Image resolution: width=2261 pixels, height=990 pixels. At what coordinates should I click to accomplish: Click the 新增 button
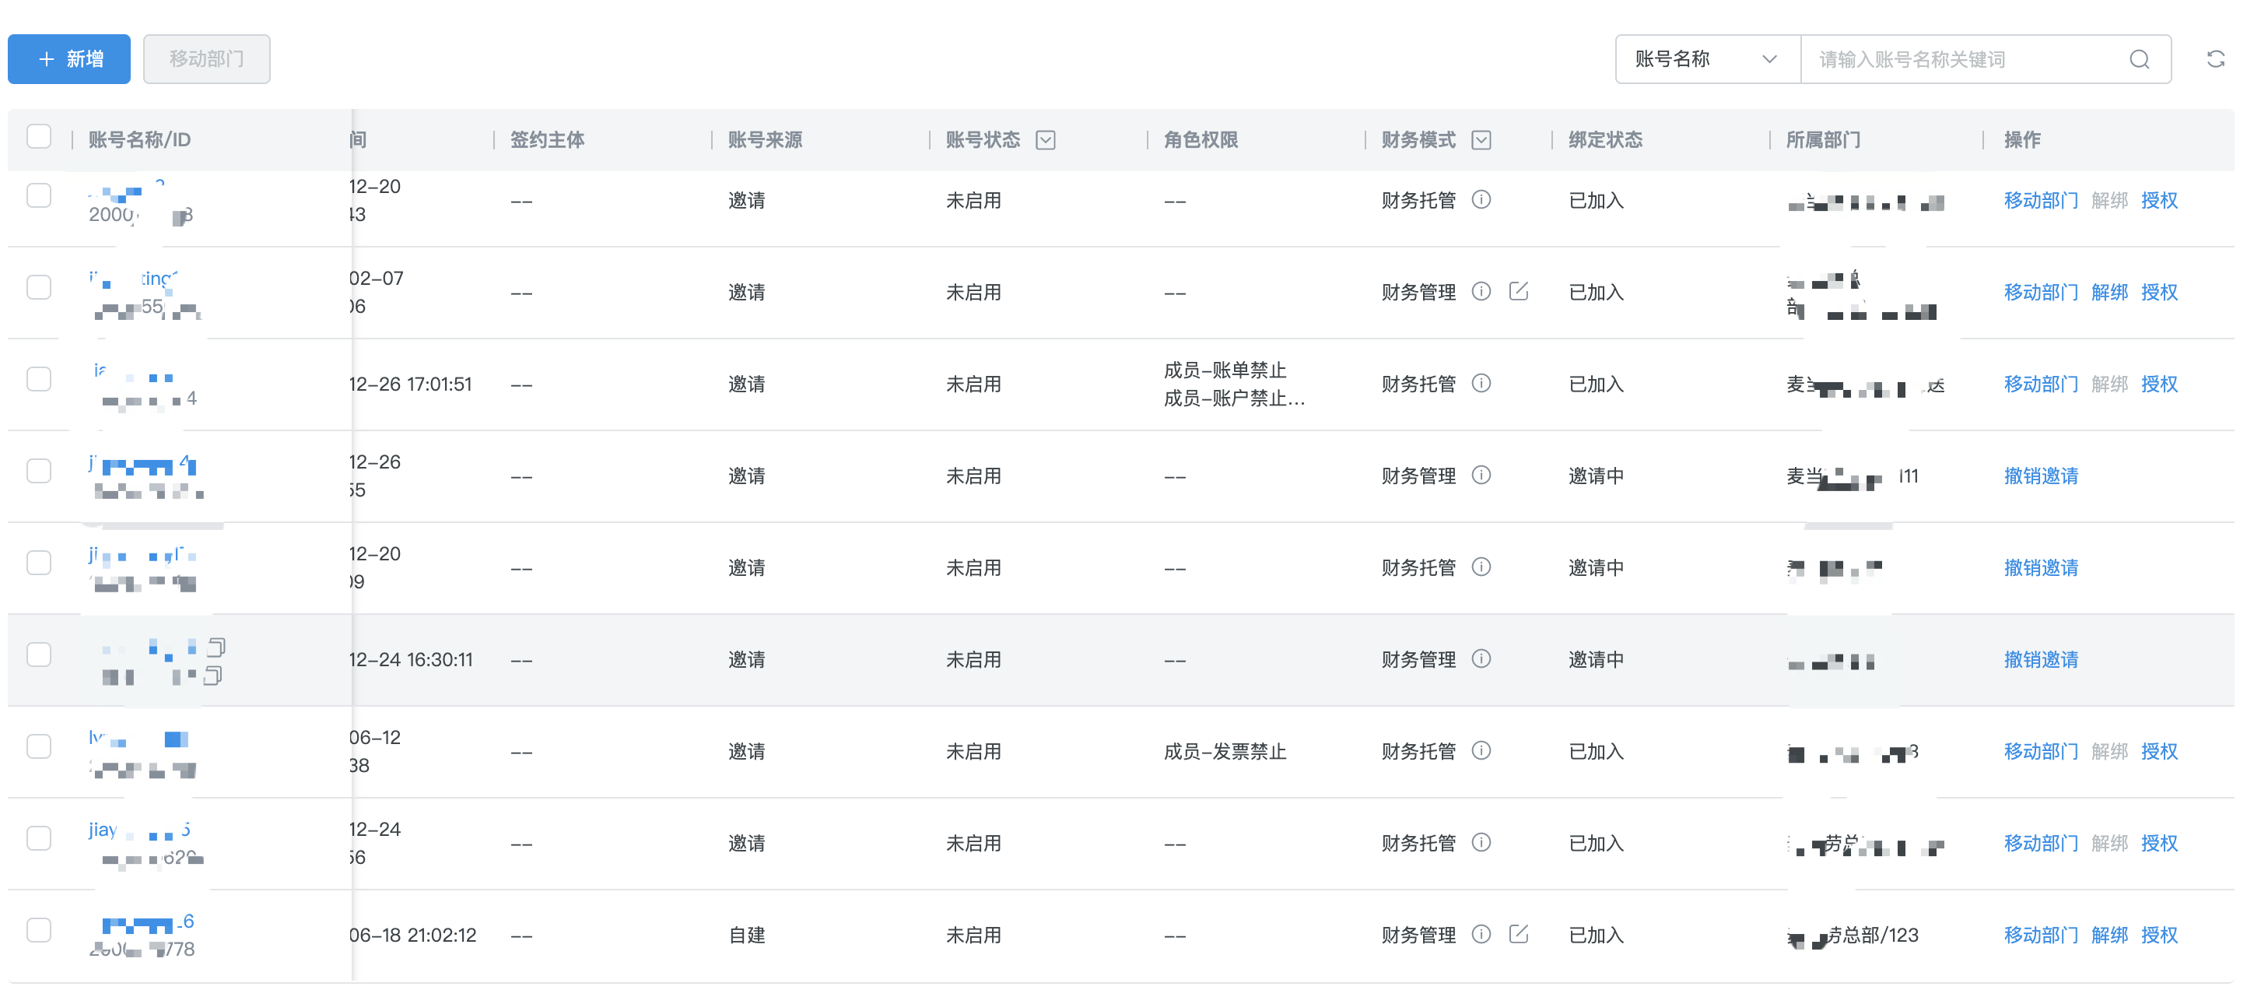(69, 59)
